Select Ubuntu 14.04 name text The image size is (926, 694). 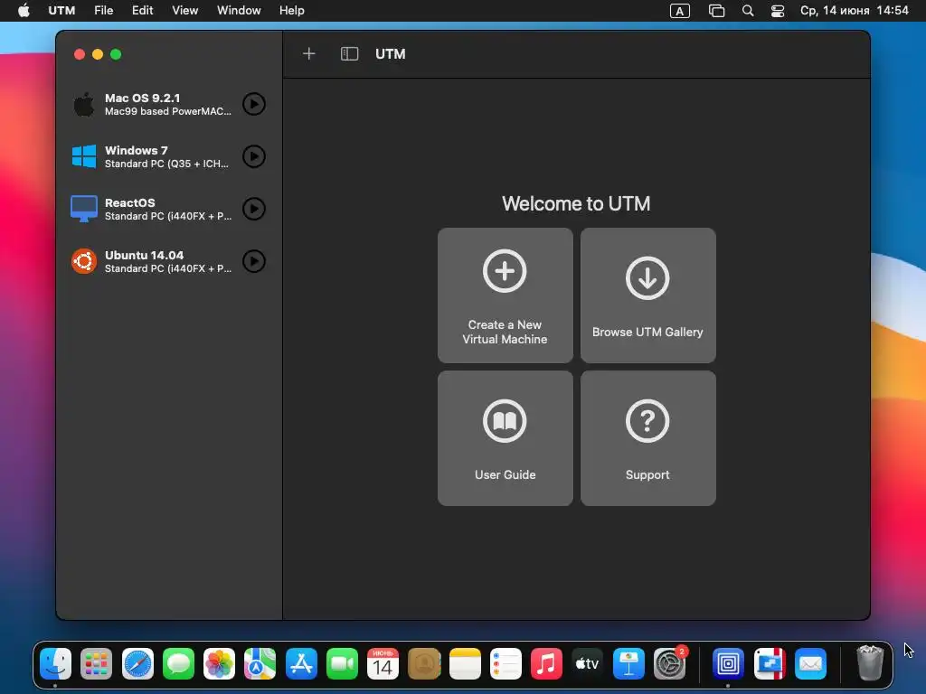tap(144, 255)
